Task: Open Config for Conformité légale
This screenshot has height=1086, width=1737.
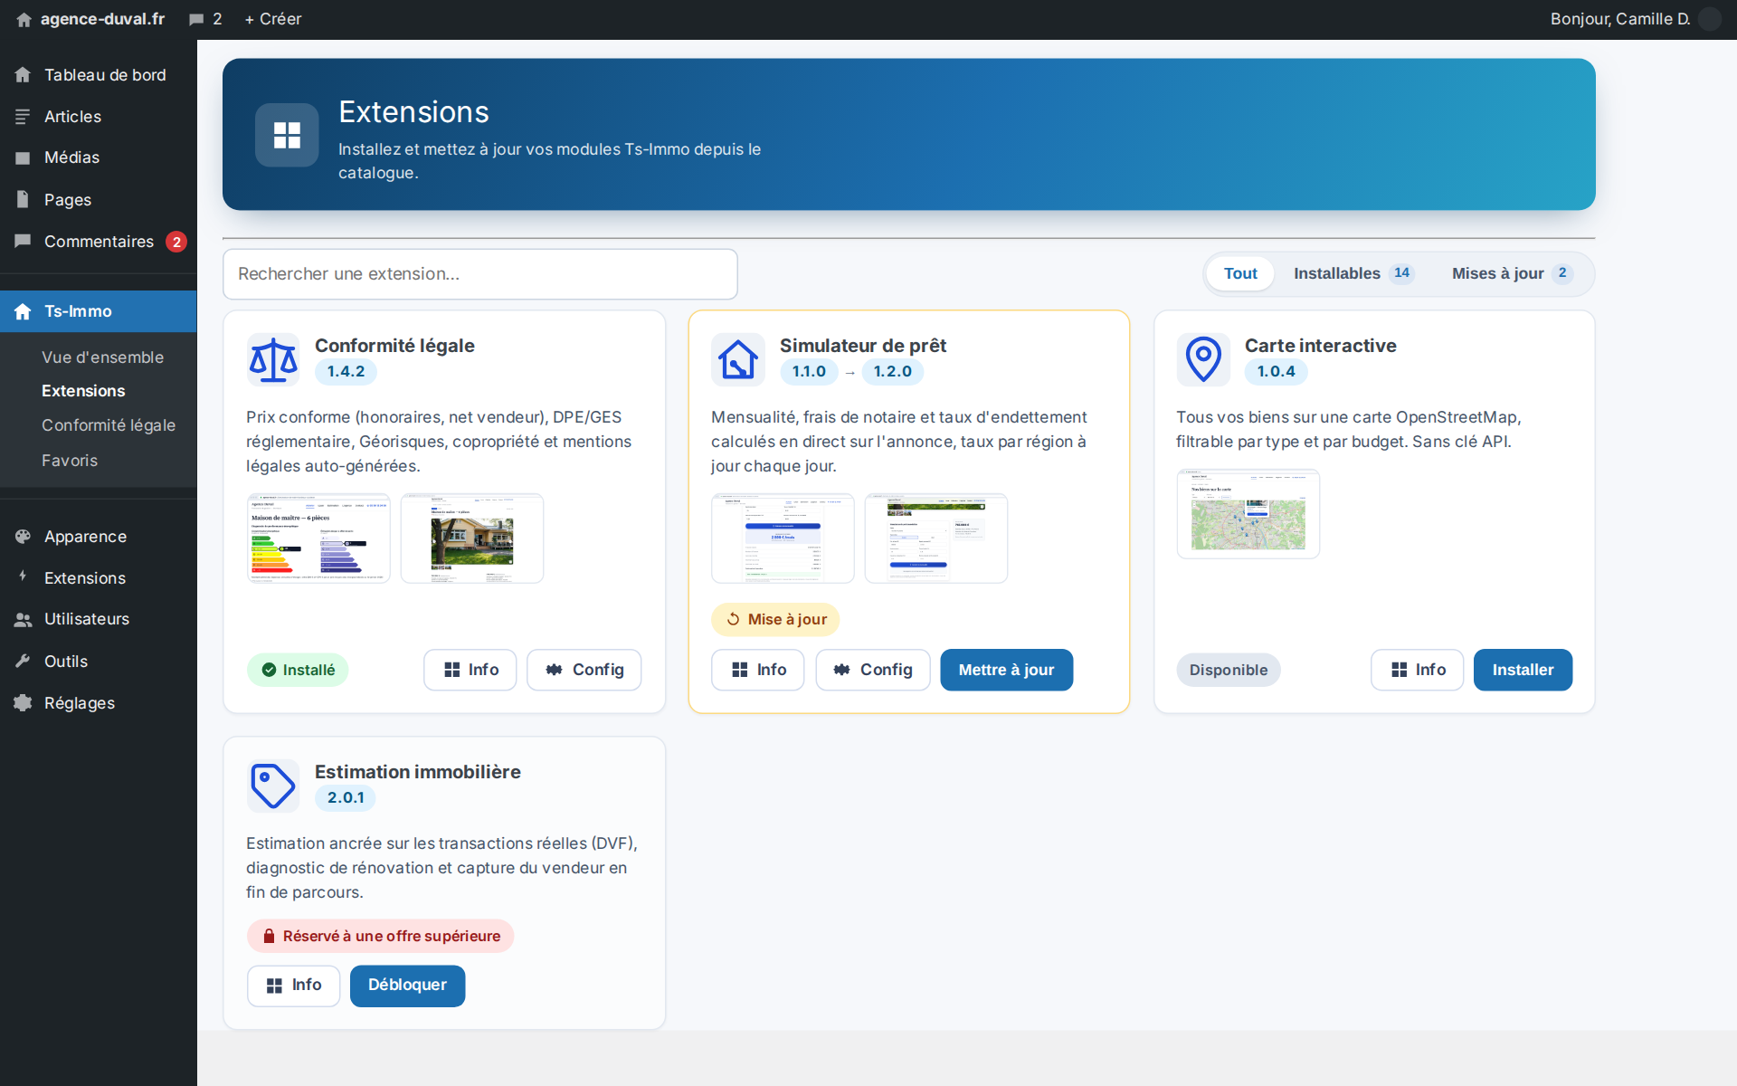Action: [x=584, y=670]
